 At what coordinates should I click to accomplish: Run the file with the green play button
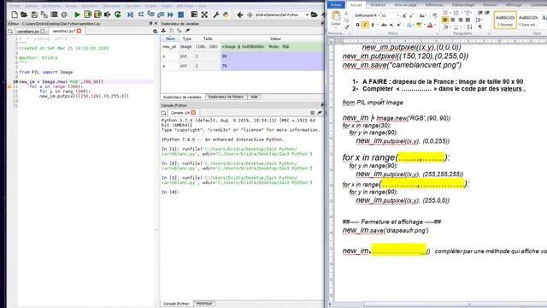(77, 15)
